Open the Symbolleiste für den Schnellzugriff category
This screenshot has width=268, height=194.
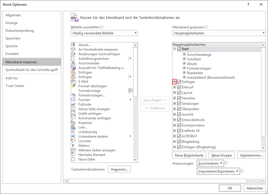click(x=31, y=70)
